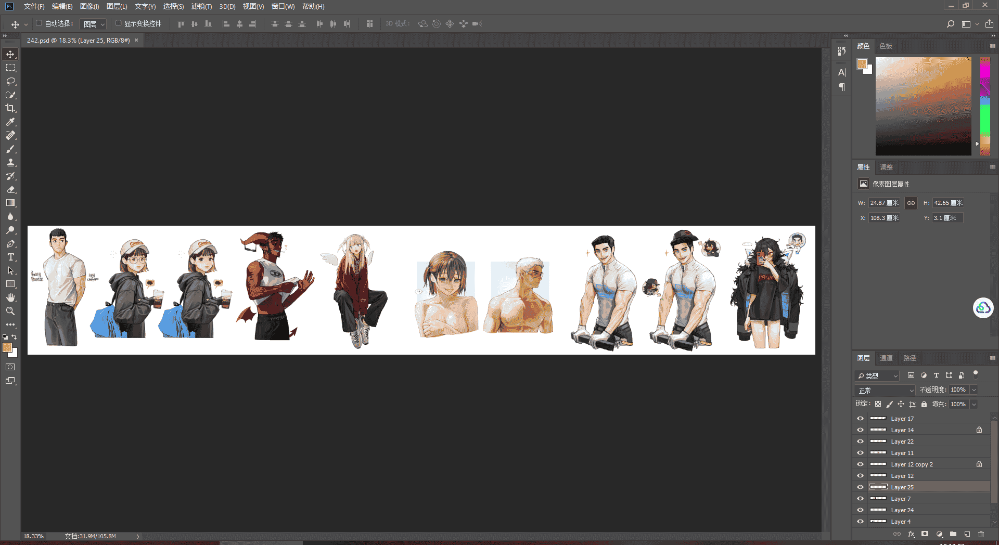
Task: Open the 正常 blend mode dropdown
Action: click(x=885, y=390)
